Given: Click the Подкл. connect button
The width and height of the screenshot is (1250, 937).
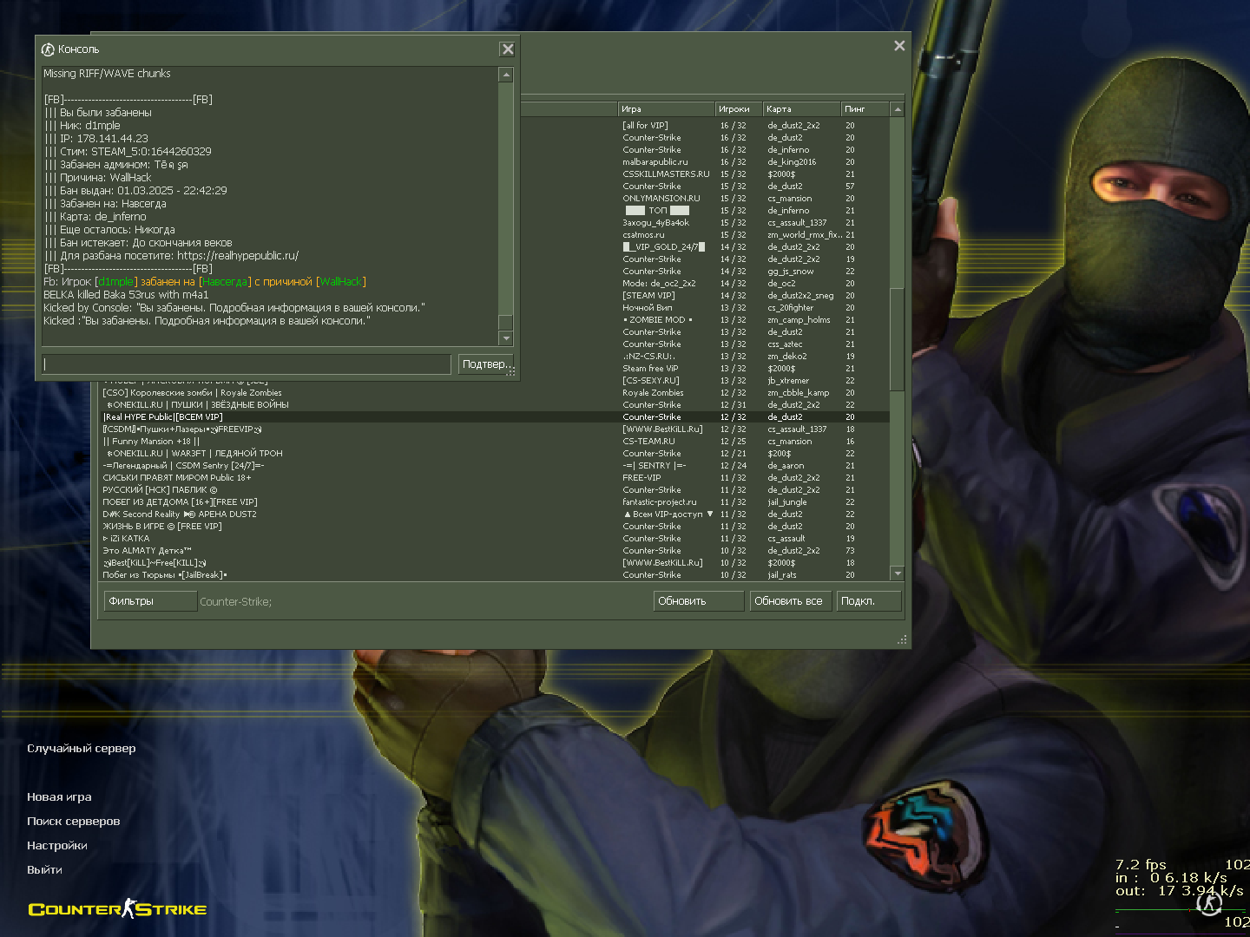Looking at the screenshot, I should [x=869, y=601].
